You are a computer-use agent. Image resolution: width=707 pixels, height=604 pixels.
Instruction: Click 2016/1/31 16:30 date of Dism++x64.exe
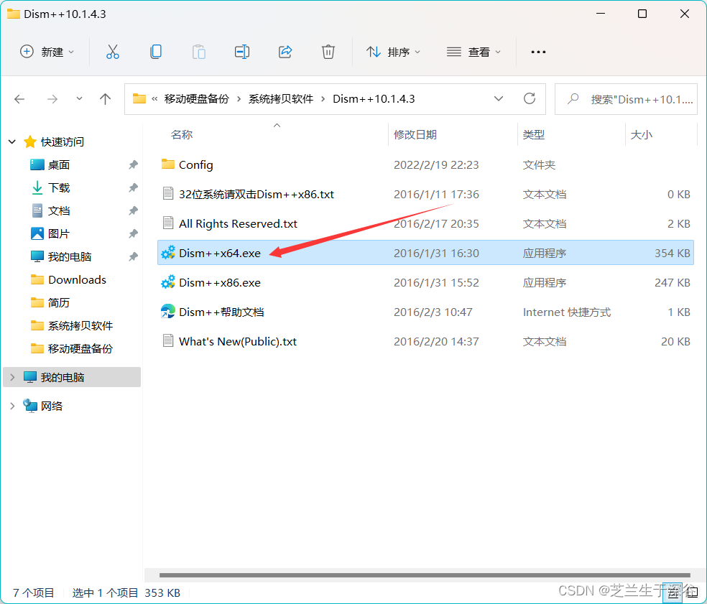pyautogui.click(x=436, y=254)
